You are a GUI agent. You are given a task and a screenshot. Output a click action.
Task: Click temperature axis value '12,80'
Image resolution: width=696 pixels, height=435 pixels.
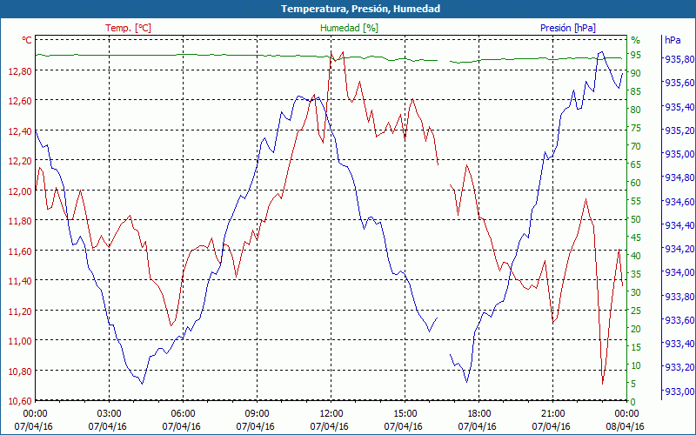pyautogui.click(x=20, y=70)
